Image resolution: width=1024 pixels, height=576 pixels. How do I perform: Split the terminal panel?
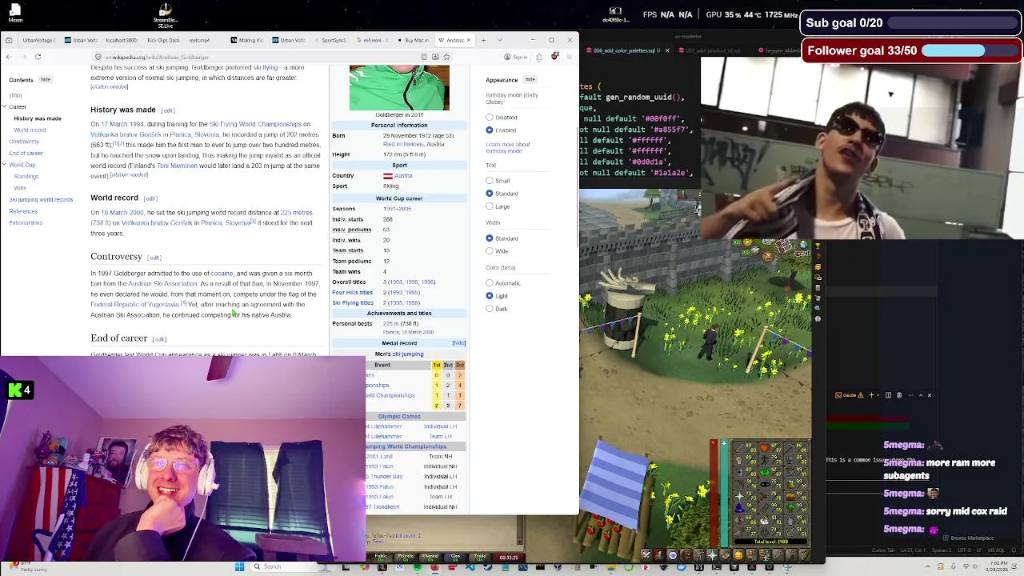[888, 395]
